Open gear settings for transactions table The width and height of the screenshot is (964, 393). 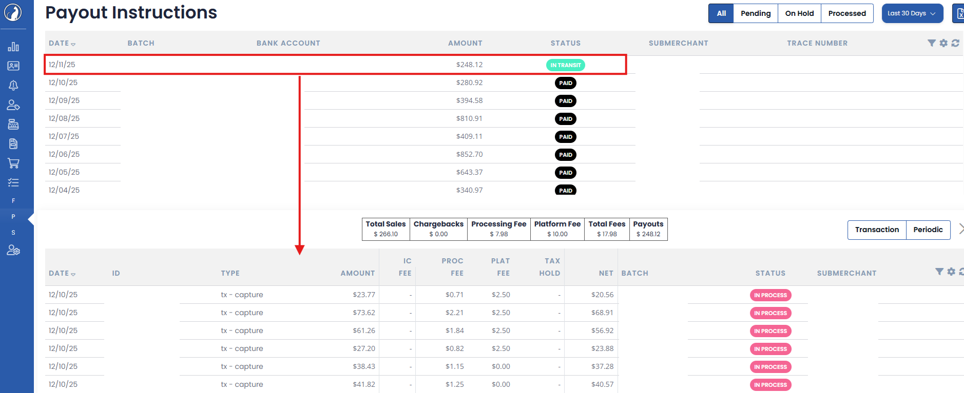click(951, 272)
